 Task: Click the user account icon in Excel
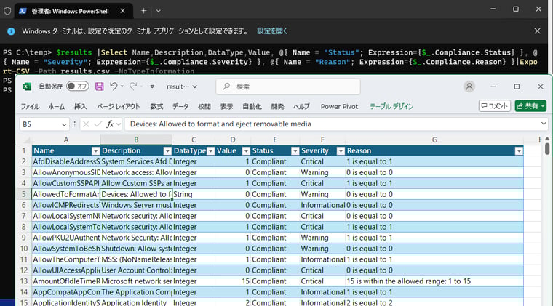click(469, 86)
